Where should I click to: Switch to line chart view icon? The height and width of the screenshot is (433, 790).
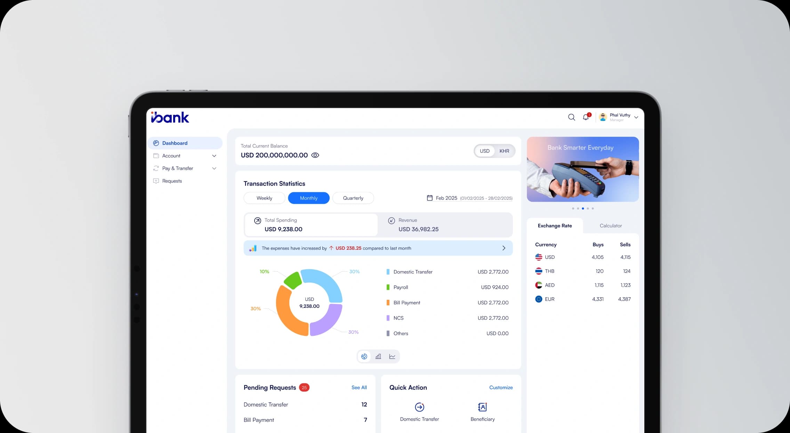point(392,356)
